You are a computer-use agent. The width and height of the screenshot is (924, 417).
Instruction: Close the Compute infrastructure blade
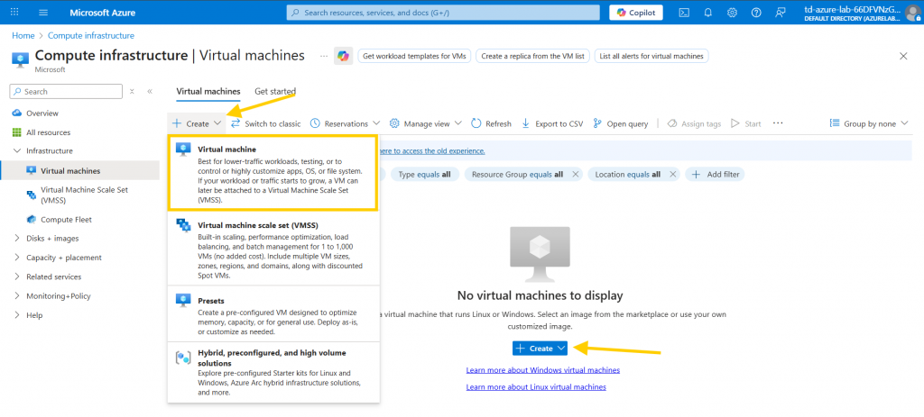click(903, 56)
